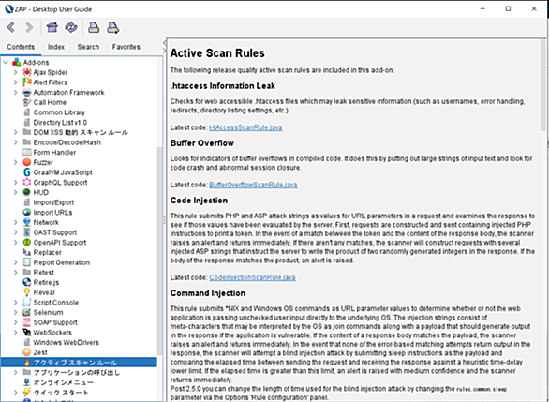Image resolution: width=549 pixels, height=402 pixels.
Task: Select the クイック スタート tree item
Action: (61, 393)
